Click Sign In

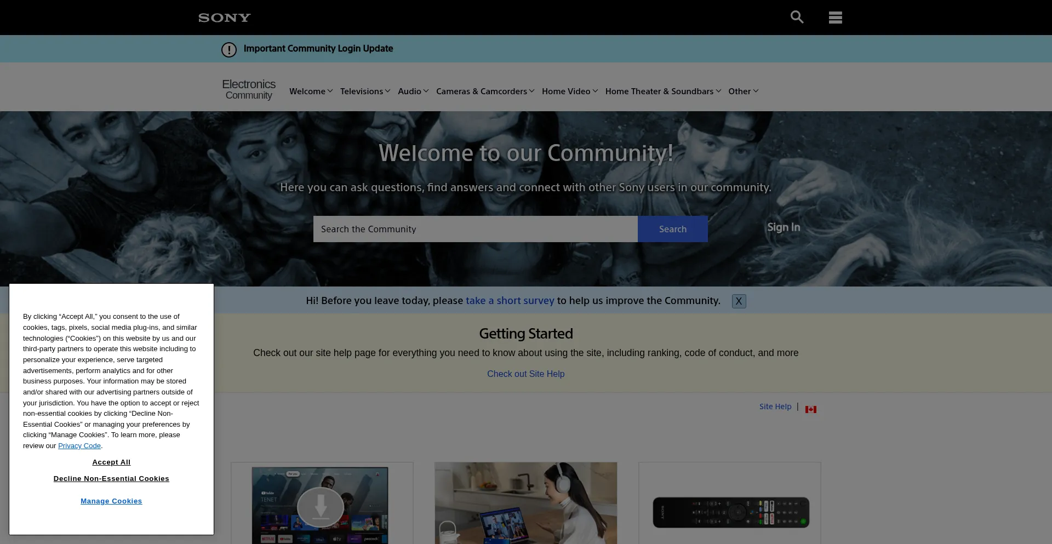pyautogui.click(x=784, y=227)
